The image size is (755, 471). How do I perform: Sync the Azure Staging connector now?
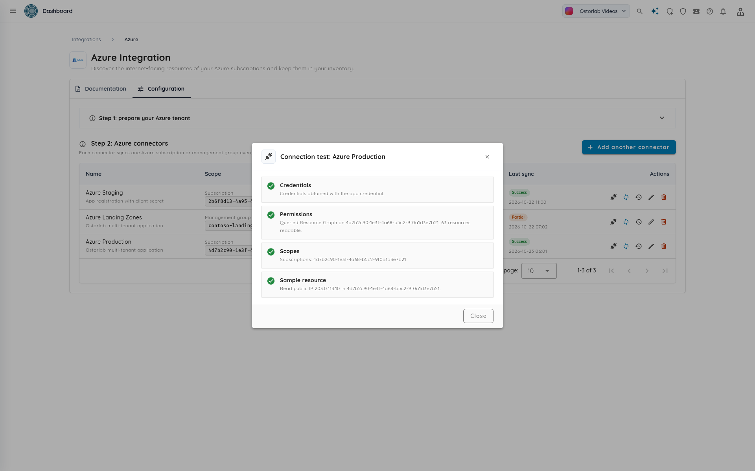click(x=626, y=197)
